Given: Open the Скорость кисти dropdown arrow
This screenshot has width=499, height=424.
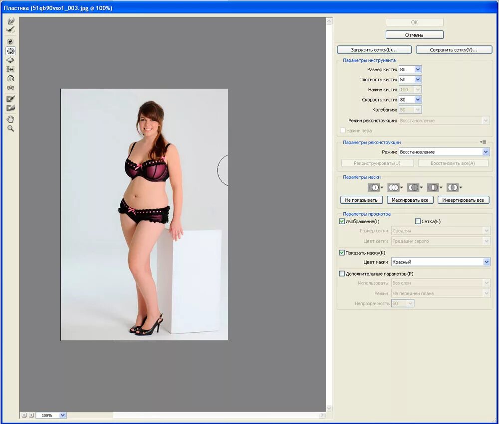Looking at the screenshot, I should pos(418,100).
